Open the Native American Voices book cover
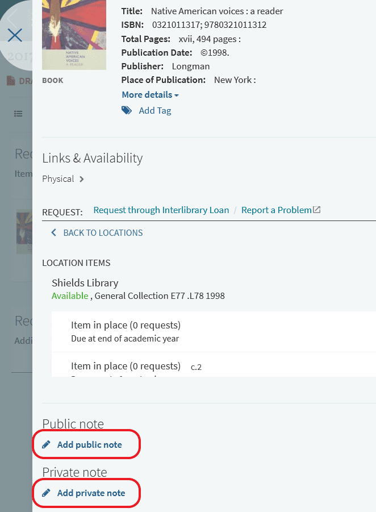 coord(74,35)
